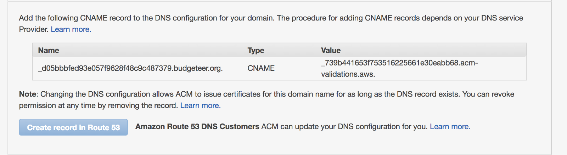Click the word Provider before the first Learn more
This screenshot has width=567, height=155.
pyautogui.click(x=34, y=29)
